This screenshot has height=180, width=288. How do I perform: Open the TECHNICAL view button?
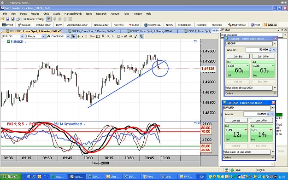click(x=153, y=25)
